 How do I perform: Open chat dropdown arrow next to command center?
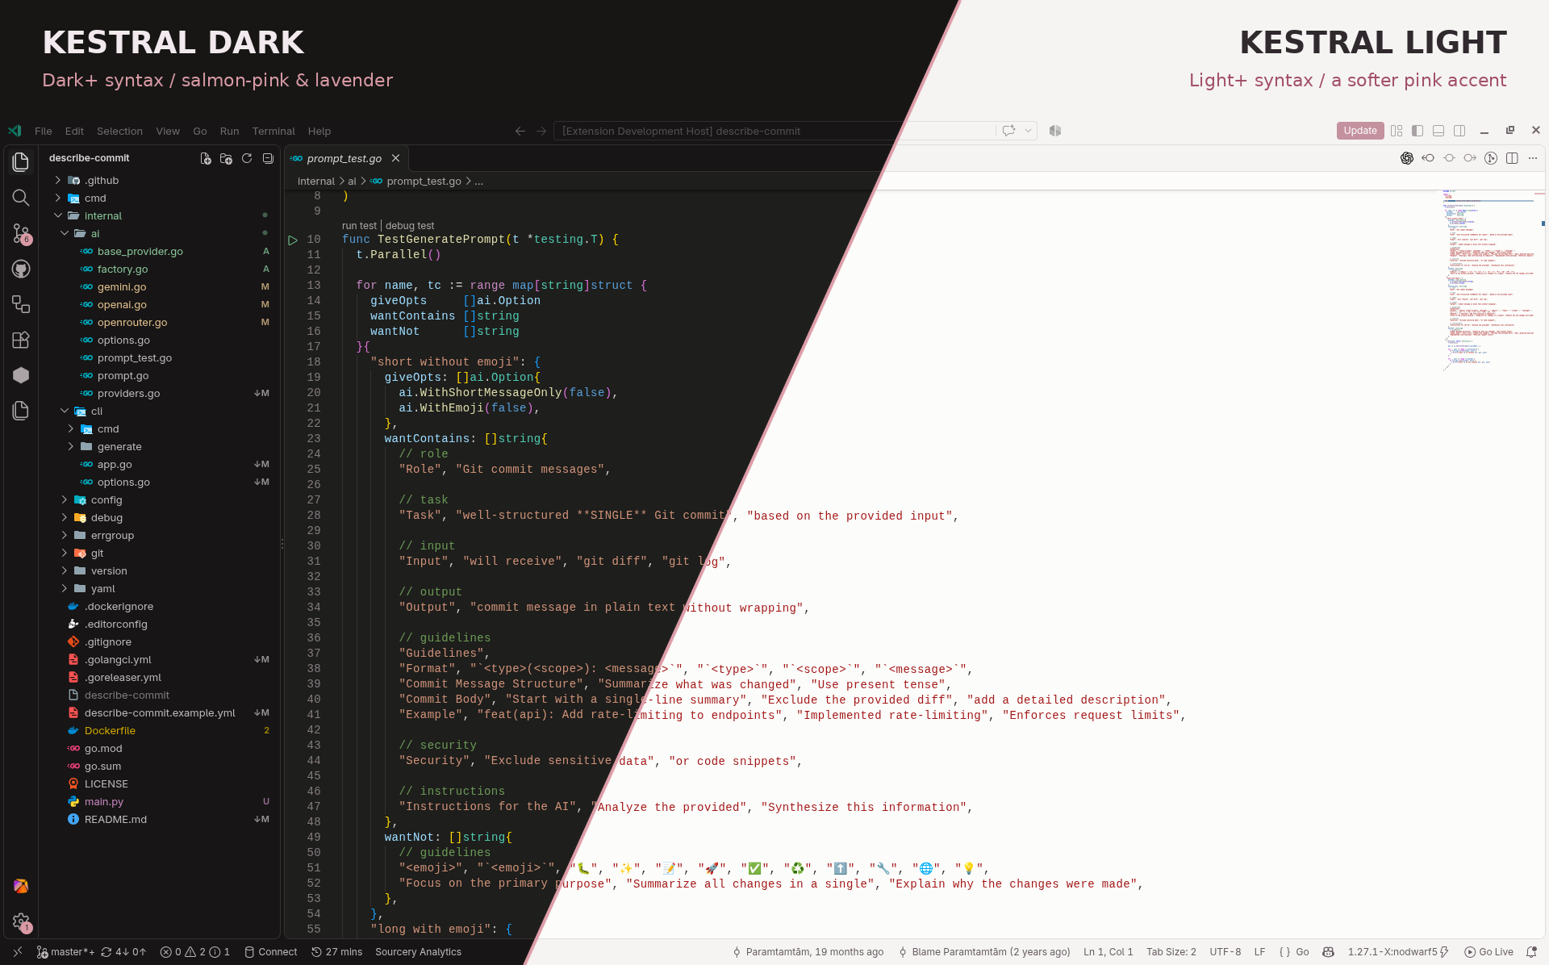coord(1029,131)
